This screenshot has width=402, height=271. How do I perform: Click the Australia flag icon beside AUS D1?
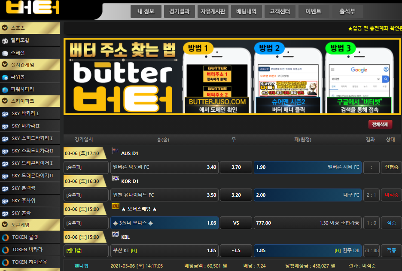pos(115,151)
